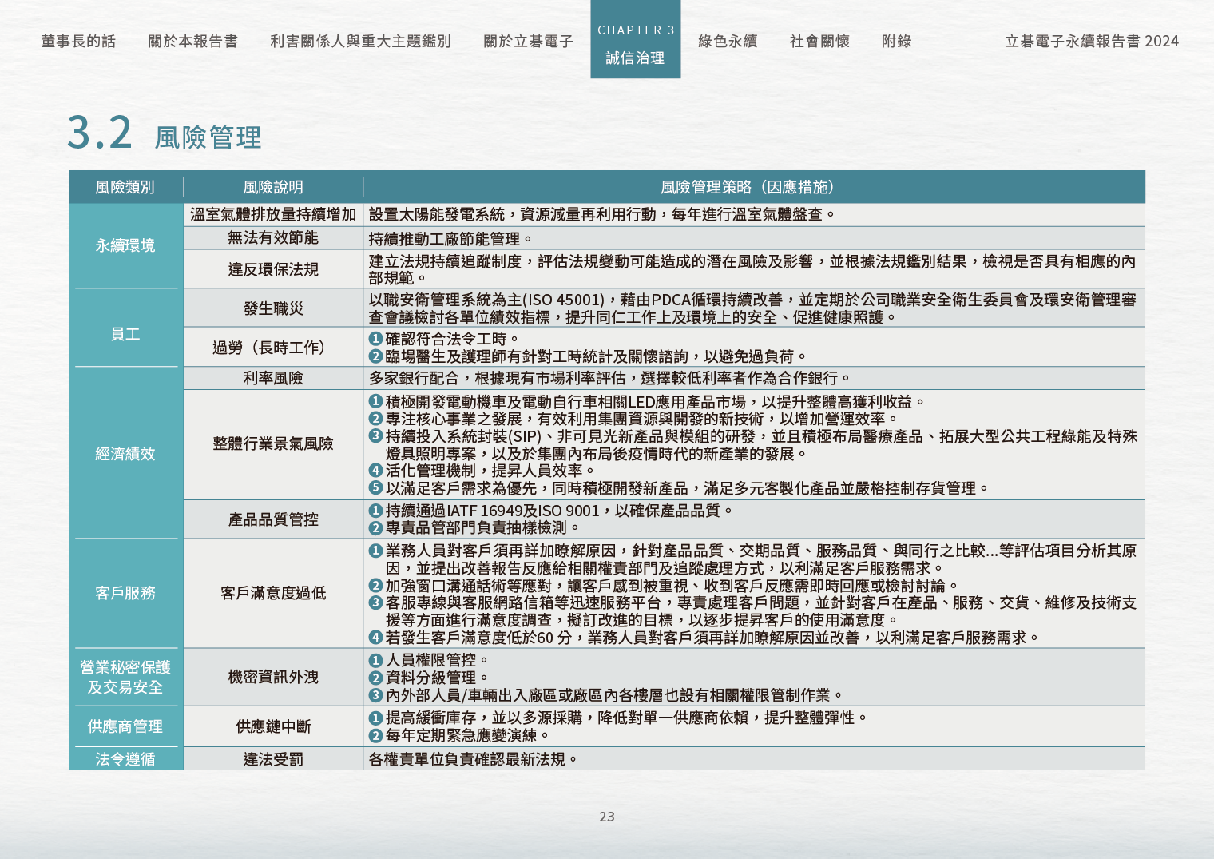1214x859 pixels.
Task: Select the 員工 category cell
Action: [125, 334]
